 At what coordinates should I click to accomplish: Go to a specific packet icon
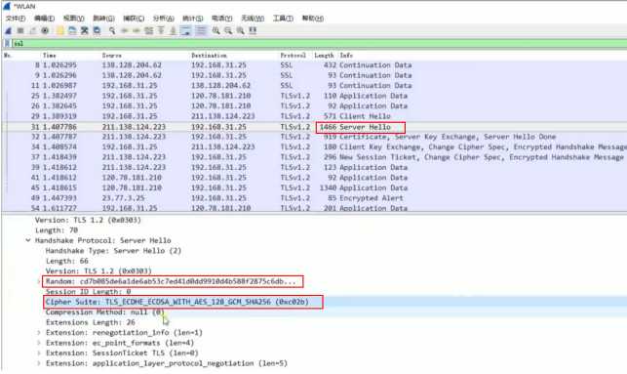[x=149, y=31]
